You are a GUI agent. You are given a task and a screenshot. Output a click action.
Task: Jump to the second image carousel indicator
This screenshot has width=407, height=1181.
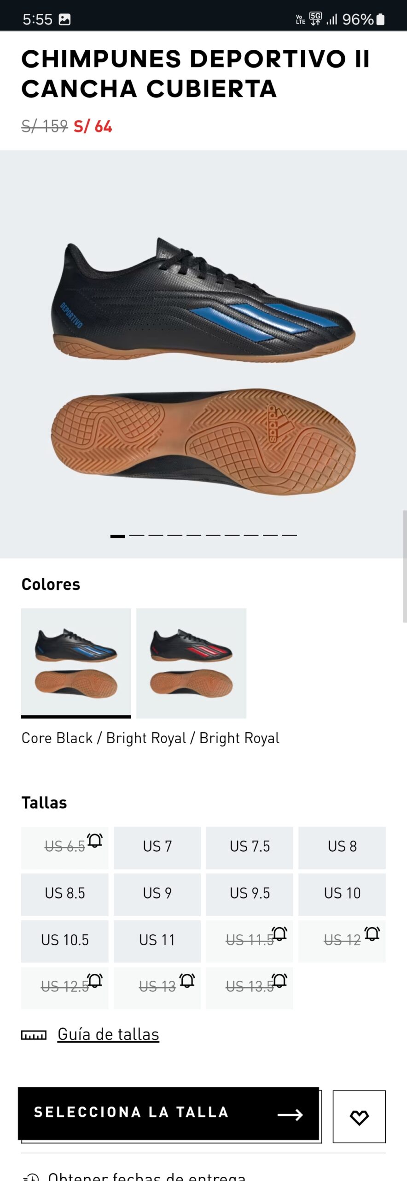[x=137, y=536]
